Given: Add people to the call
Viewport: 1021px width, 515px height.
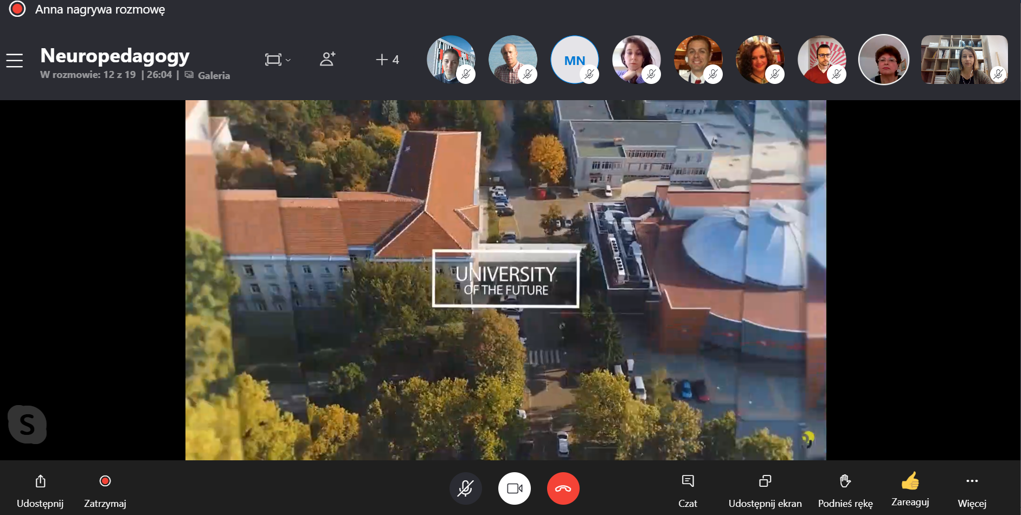Looking at the screenshot, I should pos(328,59).
